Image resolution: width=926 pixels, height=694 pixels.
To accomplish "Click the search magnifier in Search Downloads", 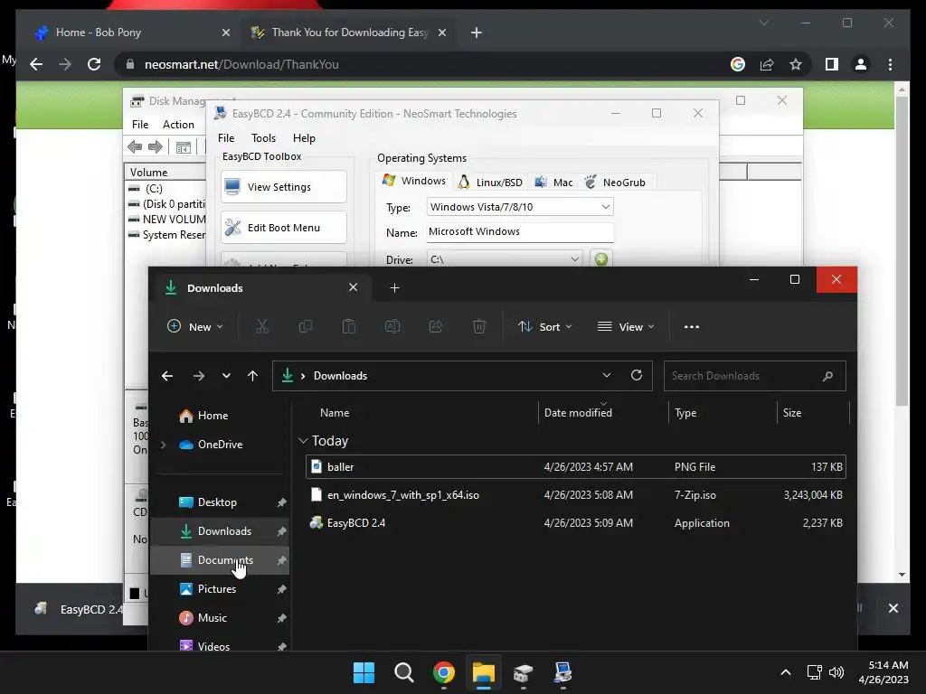I will click(x=827, y=376).
